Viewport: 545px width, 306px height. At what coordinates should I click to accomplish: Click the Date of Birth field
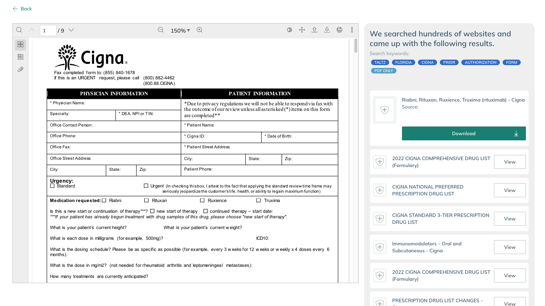[x=300, y=137]
